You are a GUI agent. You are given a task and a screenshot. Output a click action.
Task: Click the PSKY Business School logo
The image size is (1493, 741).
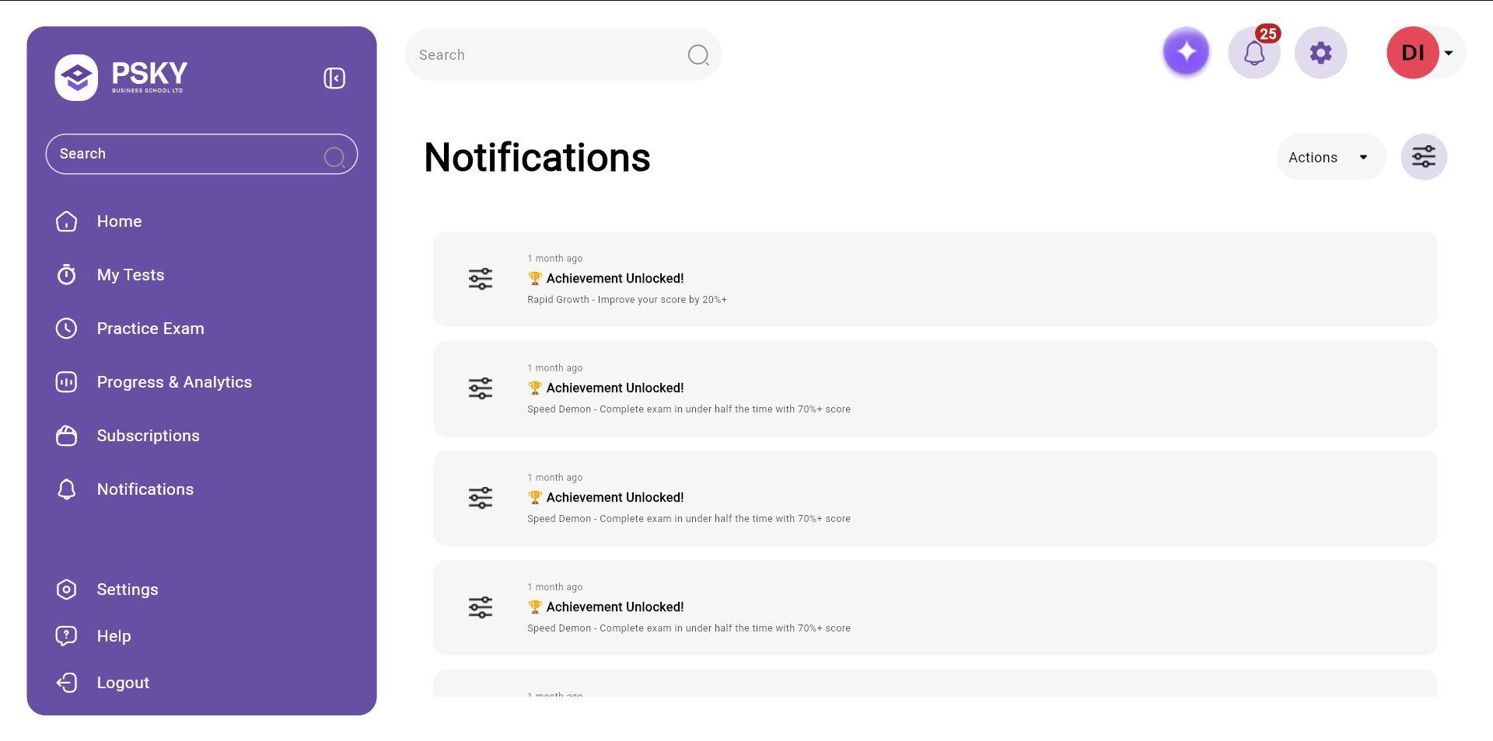121,77
